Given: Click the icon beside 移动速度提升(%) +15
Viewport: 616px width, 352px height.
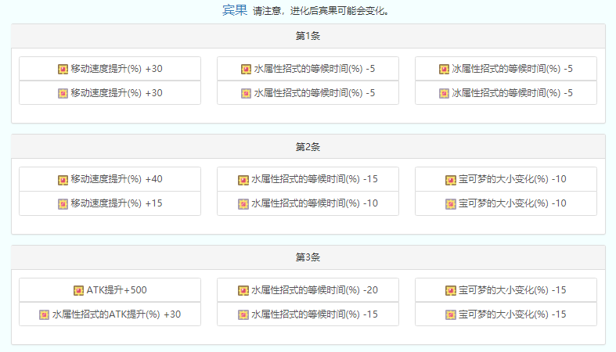Looking at the screenshot, I should point(63,204).
